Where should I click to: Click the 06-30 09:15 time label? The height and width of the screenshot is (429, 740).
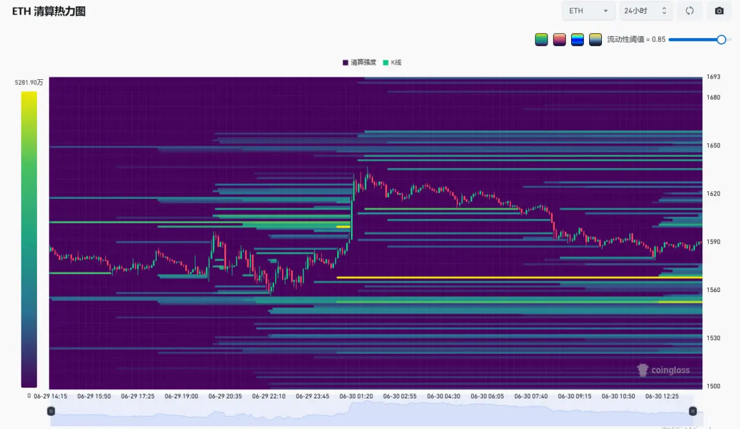pyautogui.click(x=575, y=396)
